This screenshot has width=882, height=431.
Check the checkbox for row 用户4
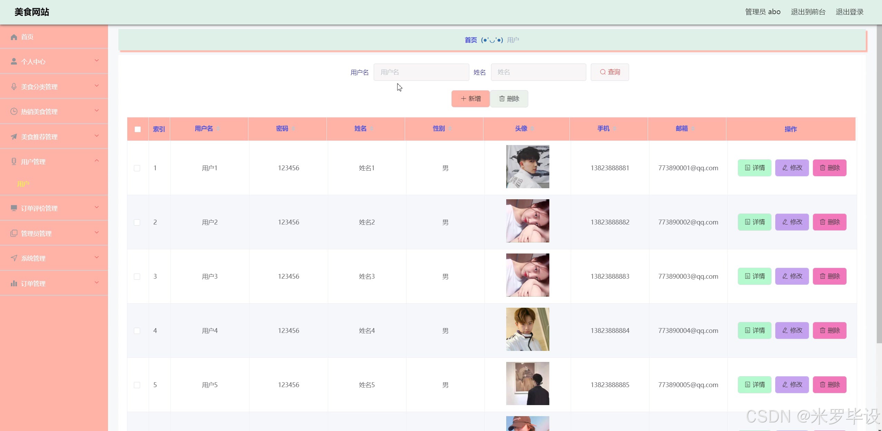(x=137, y=331)
